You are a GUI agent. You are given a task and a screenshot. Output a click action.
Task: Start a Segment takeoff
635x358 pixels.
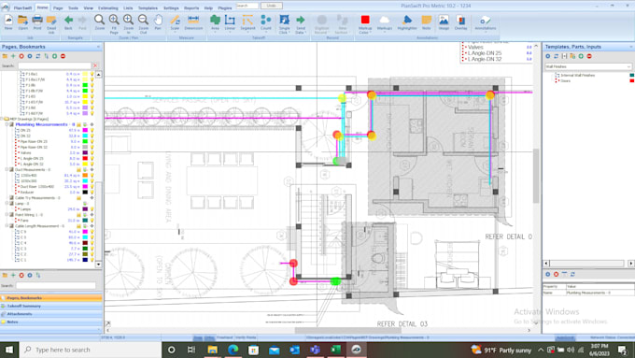point(247,22)
